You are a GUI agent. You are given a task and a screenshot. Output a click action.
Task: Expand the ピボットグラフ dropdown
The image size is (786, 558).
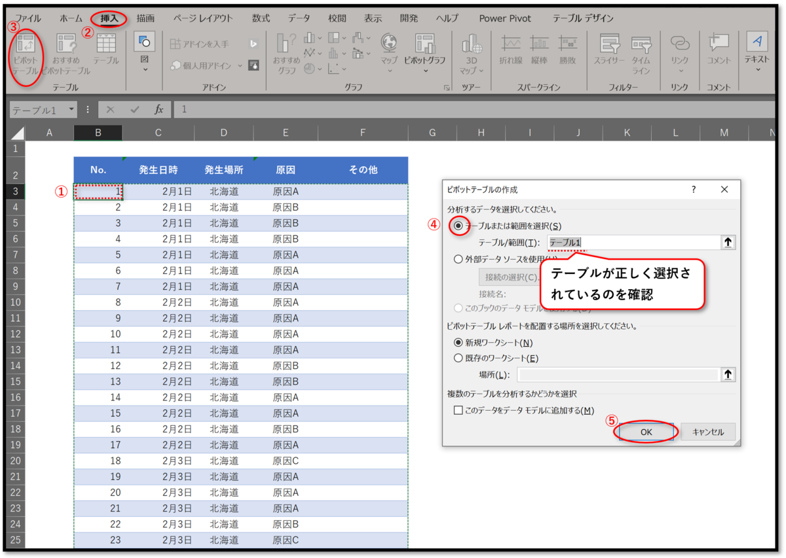[424, 70]
